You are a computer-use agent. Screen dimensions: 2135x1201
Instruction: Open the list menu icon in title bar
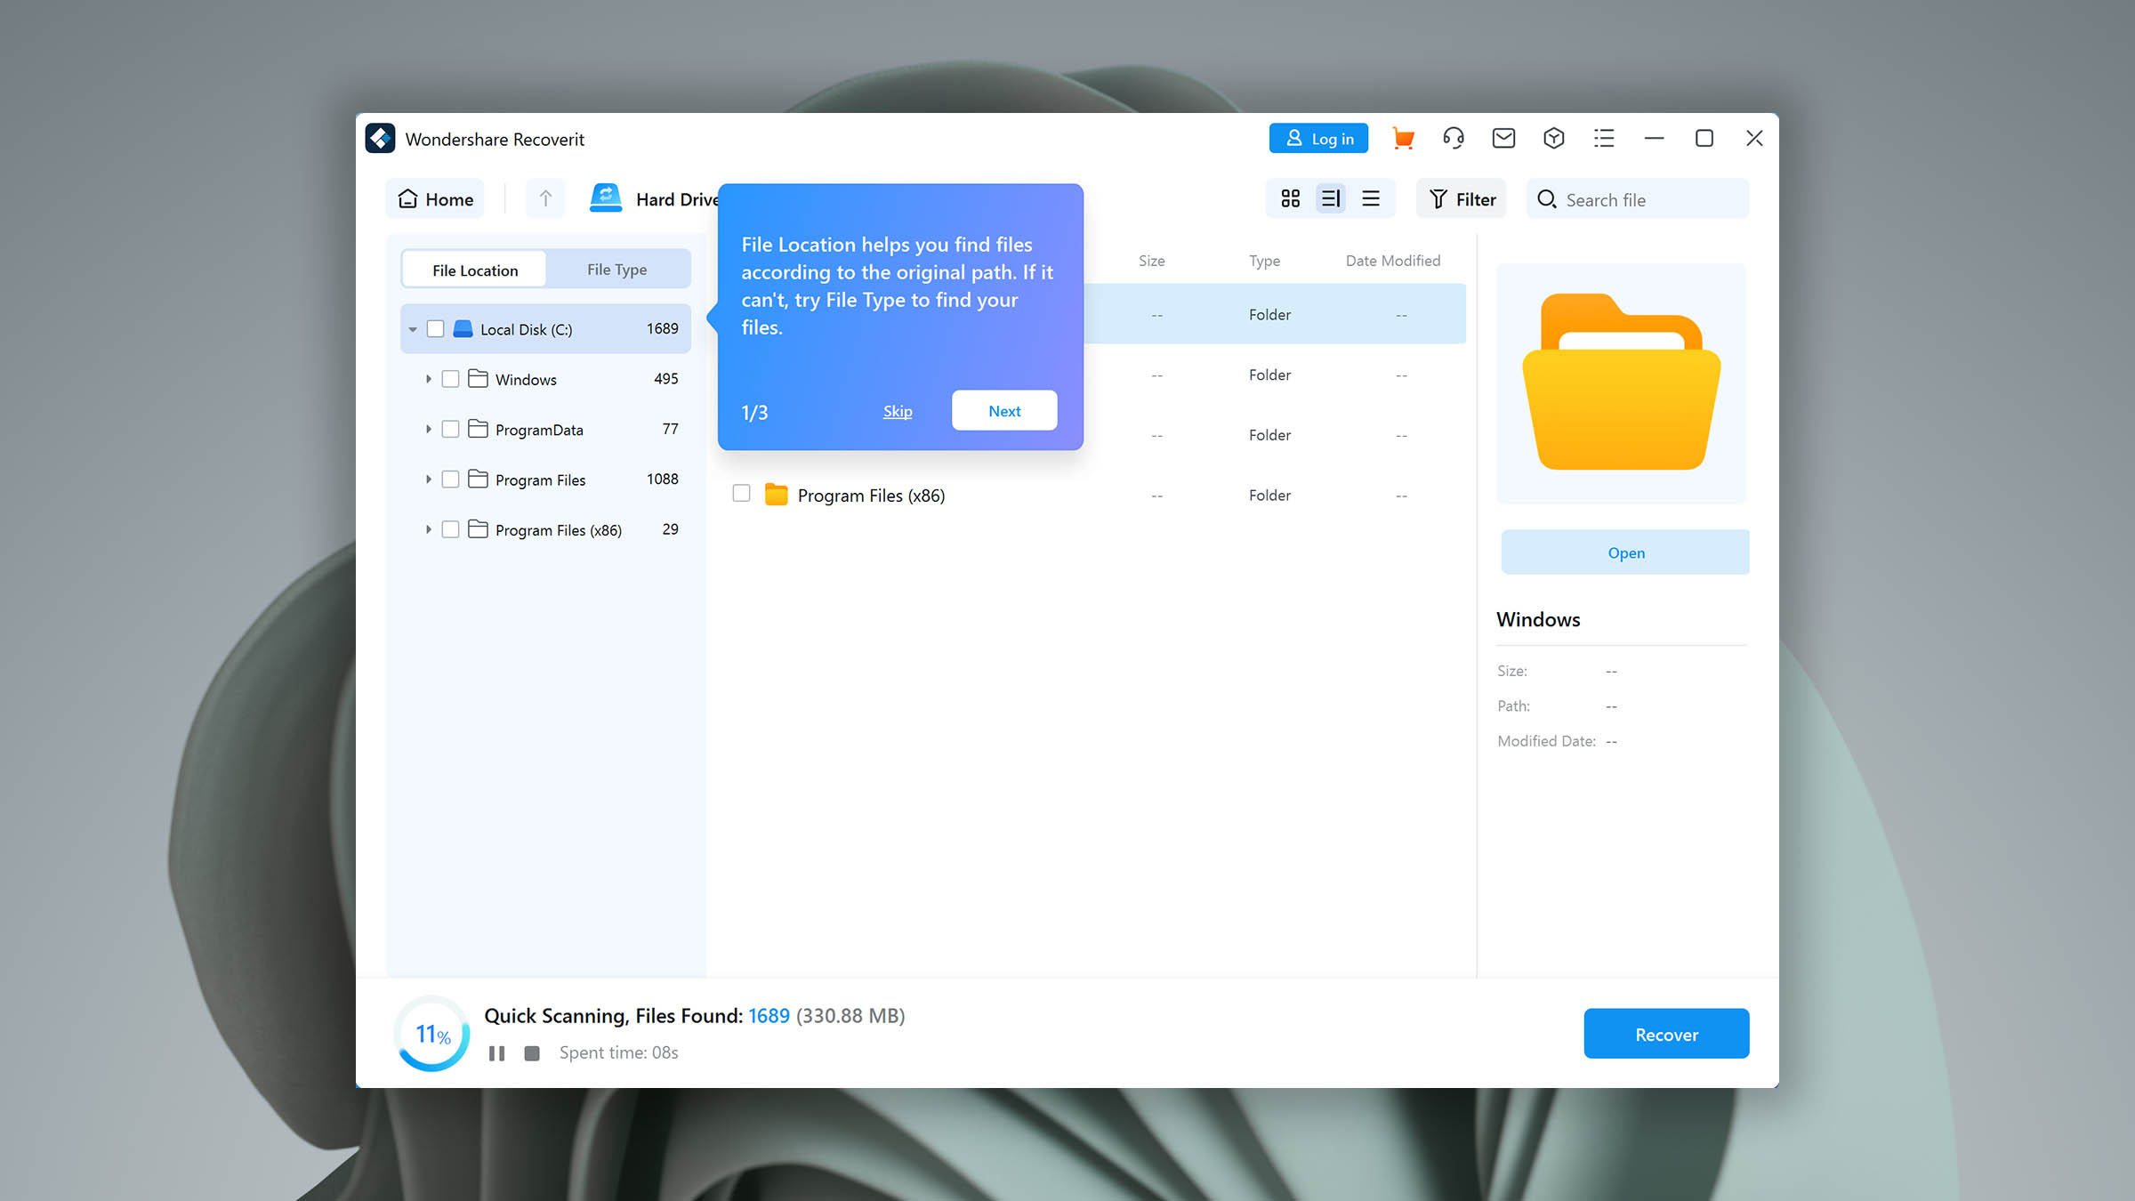(1604, 139)
